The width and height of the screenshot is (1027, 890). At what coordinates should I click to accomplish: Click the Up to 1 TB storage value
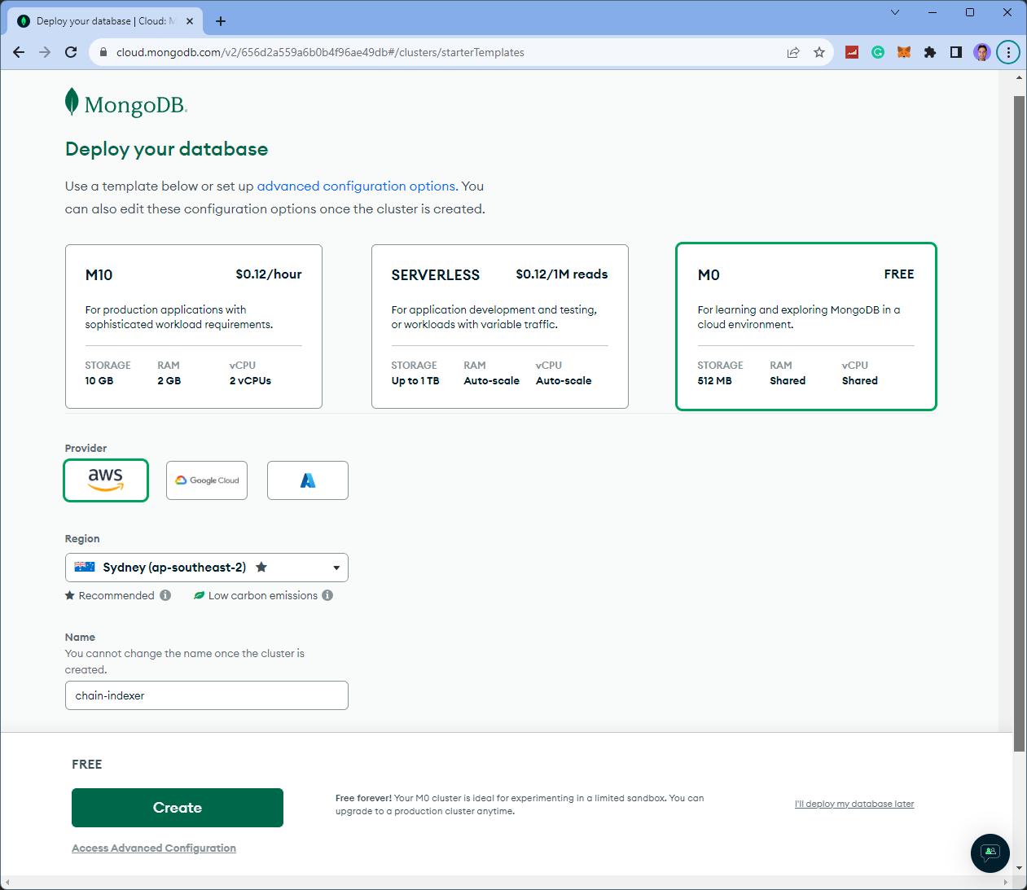pyautogui.click(x=415, y=380)
